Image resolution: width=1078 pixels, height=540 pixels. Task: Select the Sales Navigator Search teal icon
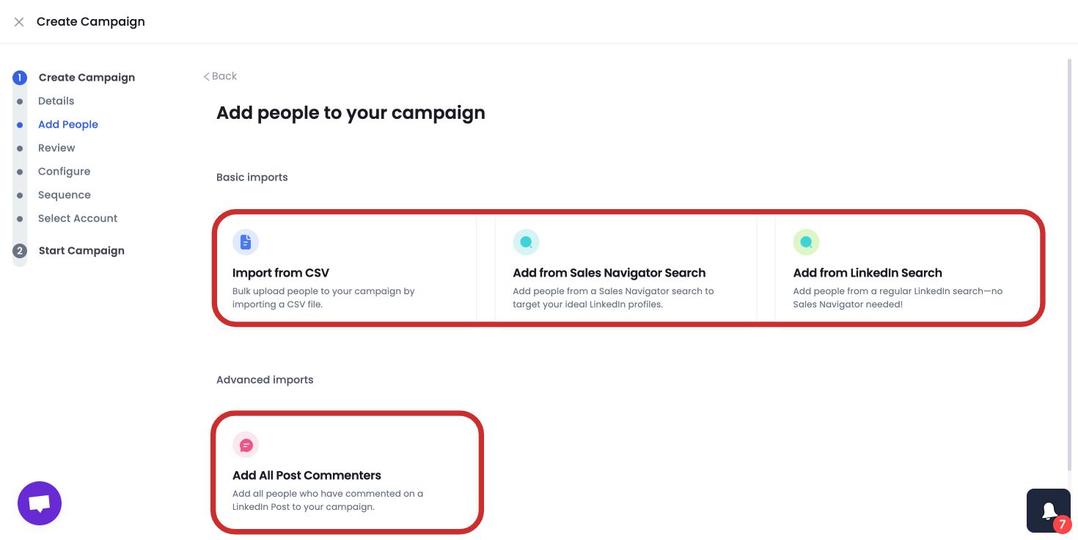tap(526, 242)
